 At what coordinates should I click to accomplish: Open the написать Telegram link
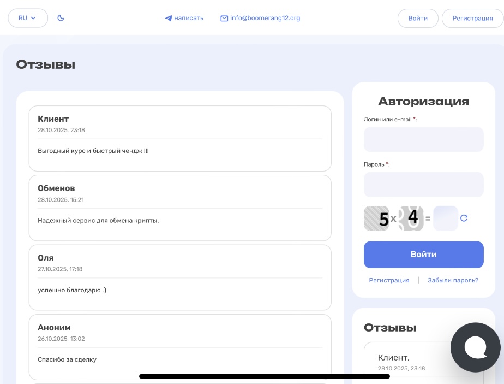pos(189,18)
